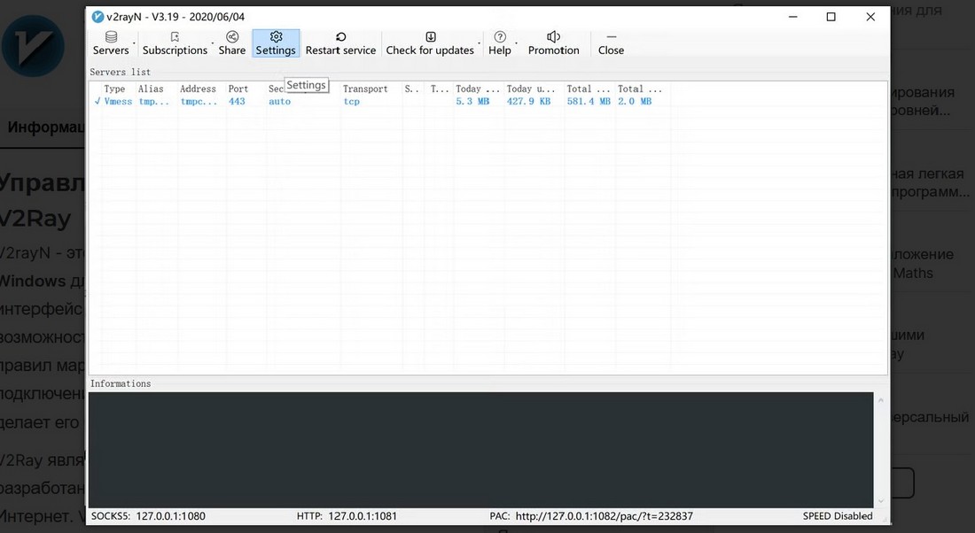Click the Port column header
Viewport: 975px width, 533px height.
coord(238,89)
